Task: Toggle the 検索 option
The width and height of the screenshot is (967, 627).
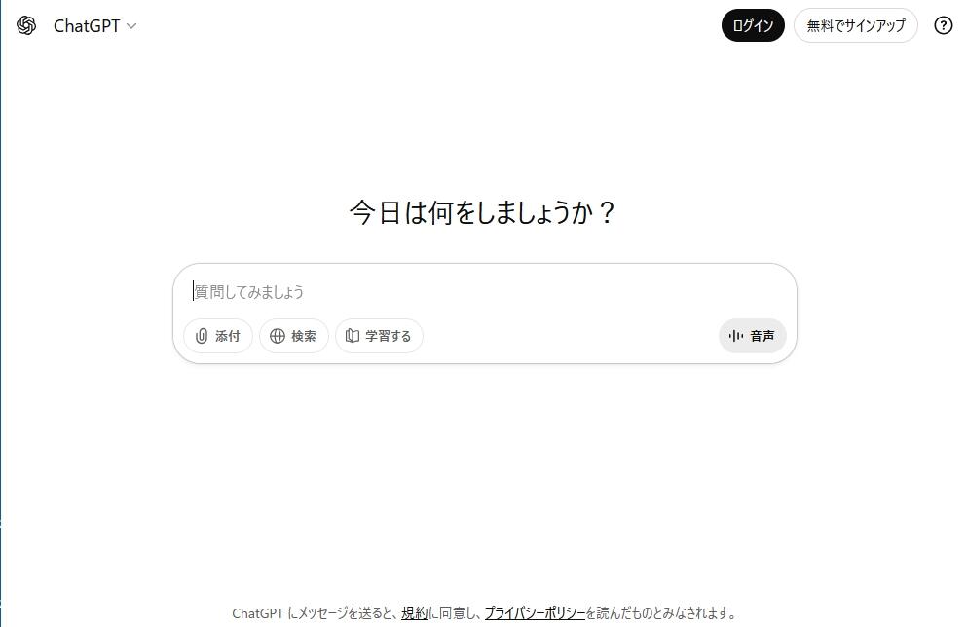Action: click(293, 336)
